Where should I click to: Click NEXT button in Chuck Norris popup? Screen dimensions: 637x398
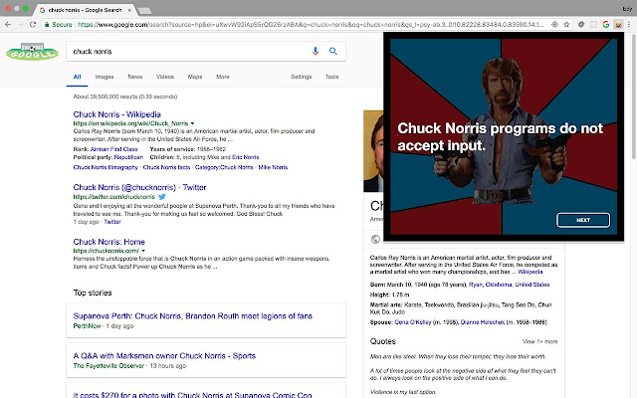583,220
